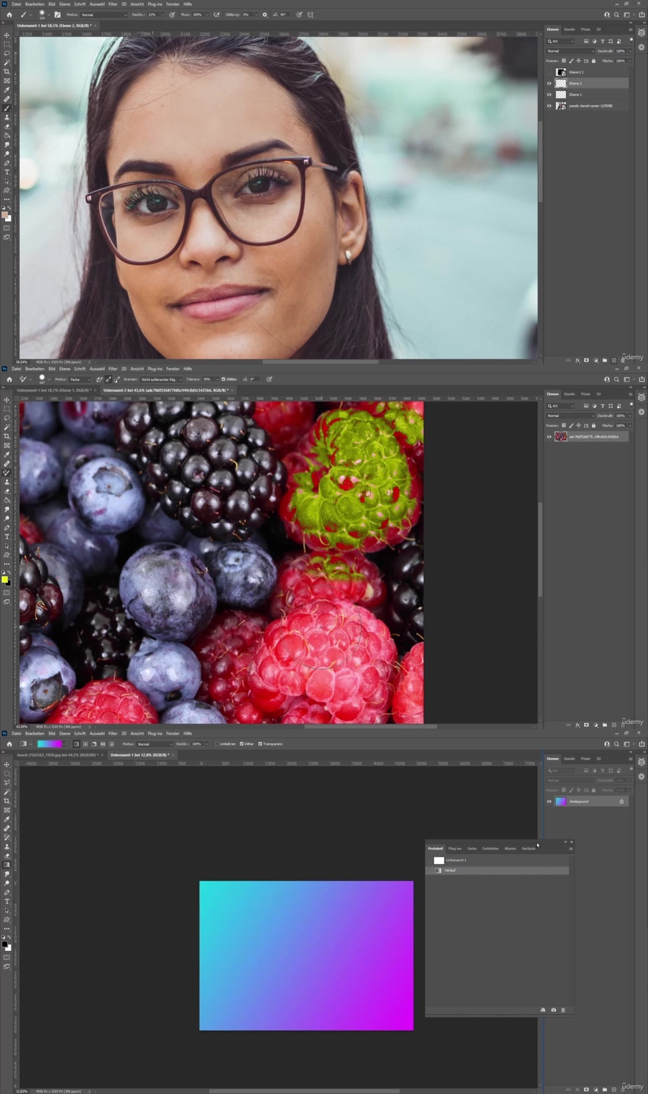Select the Hintergrund layer thumbnail
The image size is (648, 1094).
pyautogui.click(x=561, y=802)
